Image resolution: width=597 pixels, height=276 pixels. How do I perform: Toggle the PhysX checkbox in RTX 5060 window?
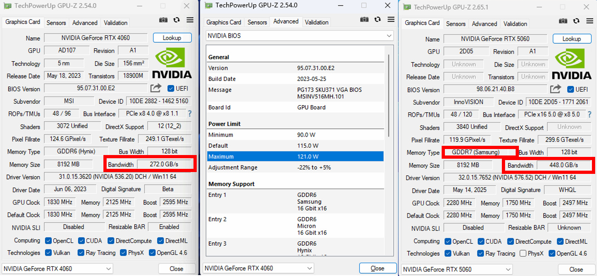click(523, 253)
